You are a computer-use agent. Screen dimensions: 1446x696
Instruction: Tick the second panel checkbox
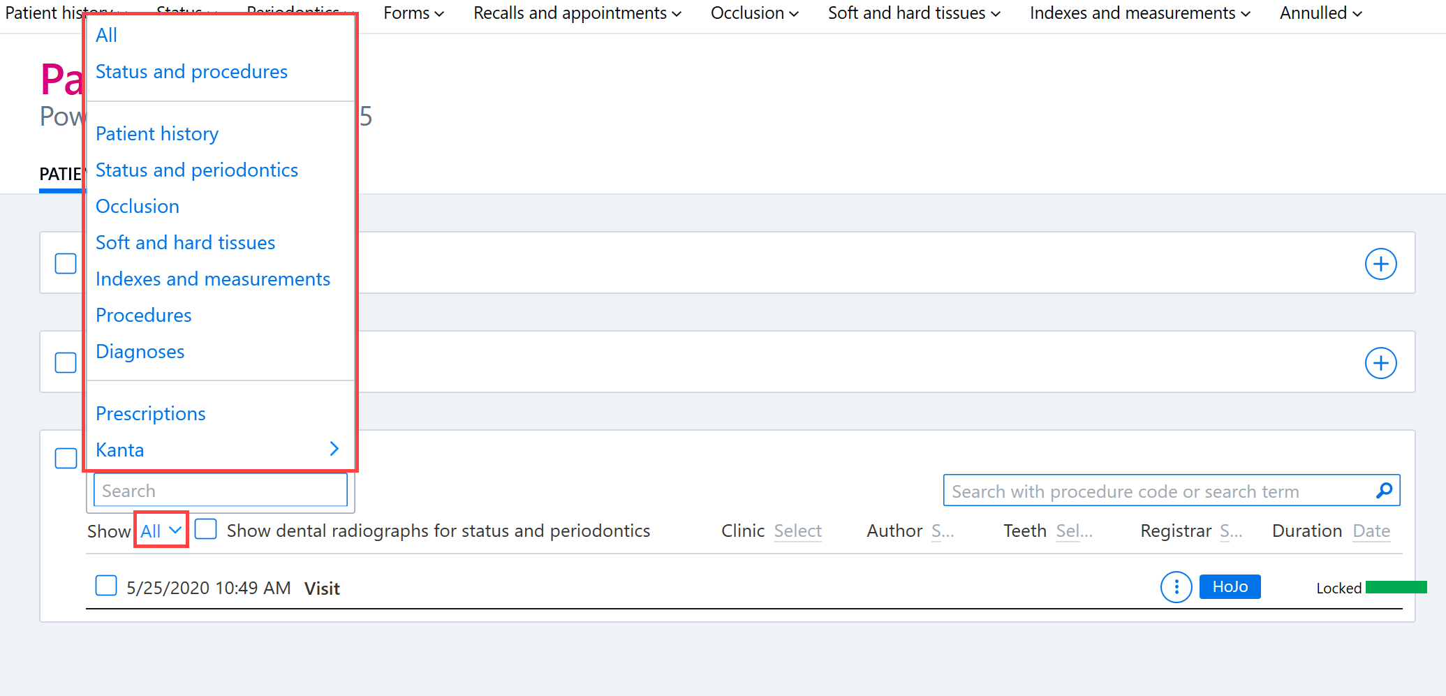[x=66, y=363]
